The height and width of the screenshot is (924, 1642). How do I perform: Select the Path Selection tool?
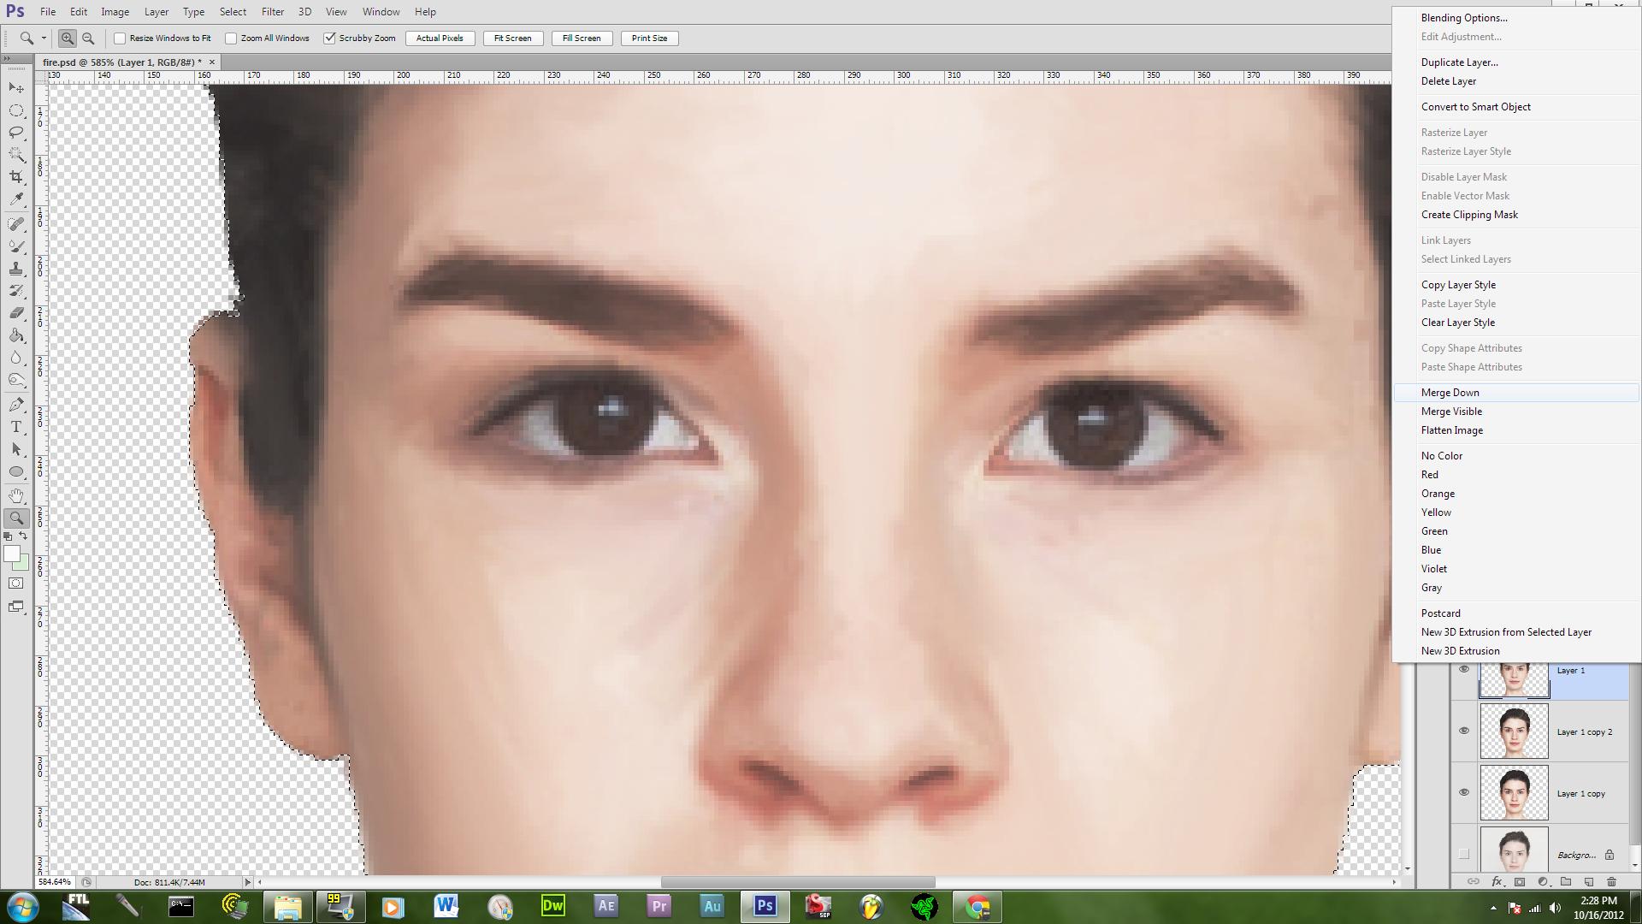point(16,449)
